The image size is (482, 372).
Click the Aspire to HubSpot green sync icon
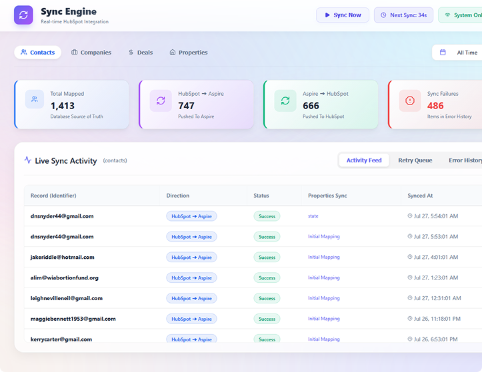[285, 100]
